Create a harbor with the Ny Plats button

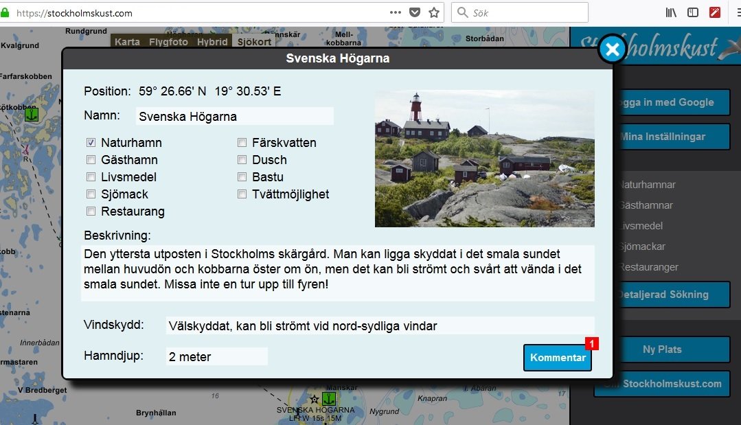(661, 349)
